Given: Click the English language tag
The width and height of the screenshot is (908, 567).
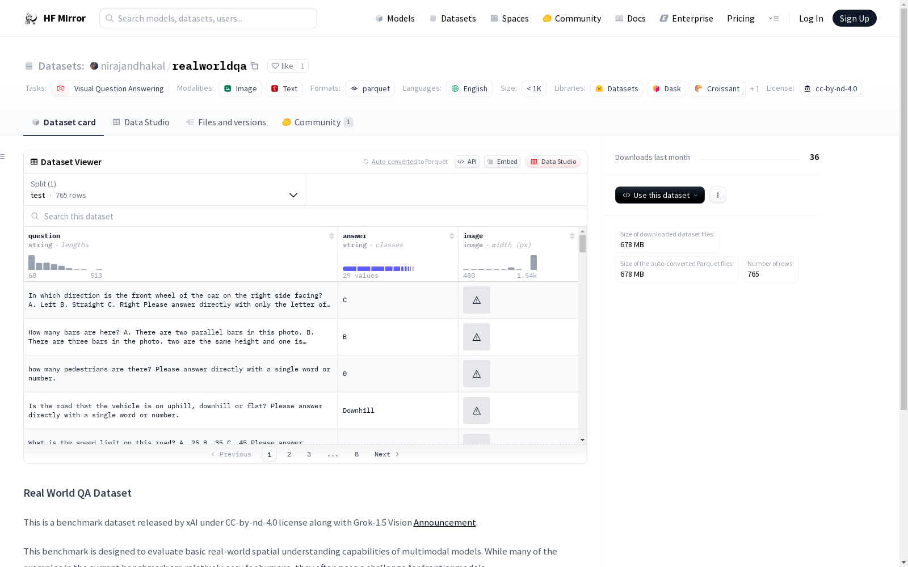Looking at the screenshot, I should pyautogui.click(x=469, y=88).
